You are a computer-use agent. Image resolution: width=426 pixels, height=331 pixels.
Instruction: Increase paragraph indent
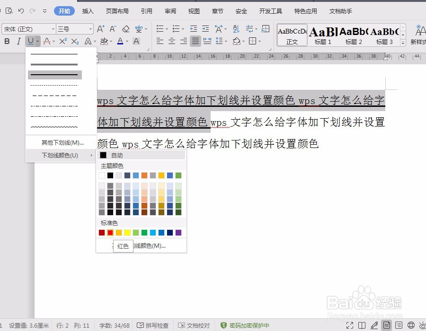tap(205, 29)
